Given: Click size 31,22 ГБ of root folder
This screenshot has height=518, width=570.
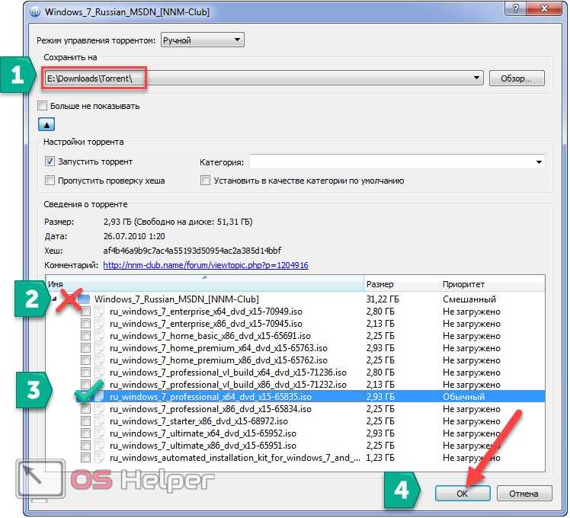Looking at the screenshot, I should tap(383, 299).
